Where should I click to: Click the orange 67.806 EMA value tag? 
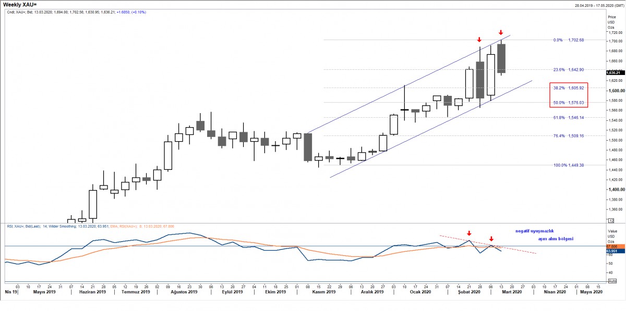click(x=612, y=246)
